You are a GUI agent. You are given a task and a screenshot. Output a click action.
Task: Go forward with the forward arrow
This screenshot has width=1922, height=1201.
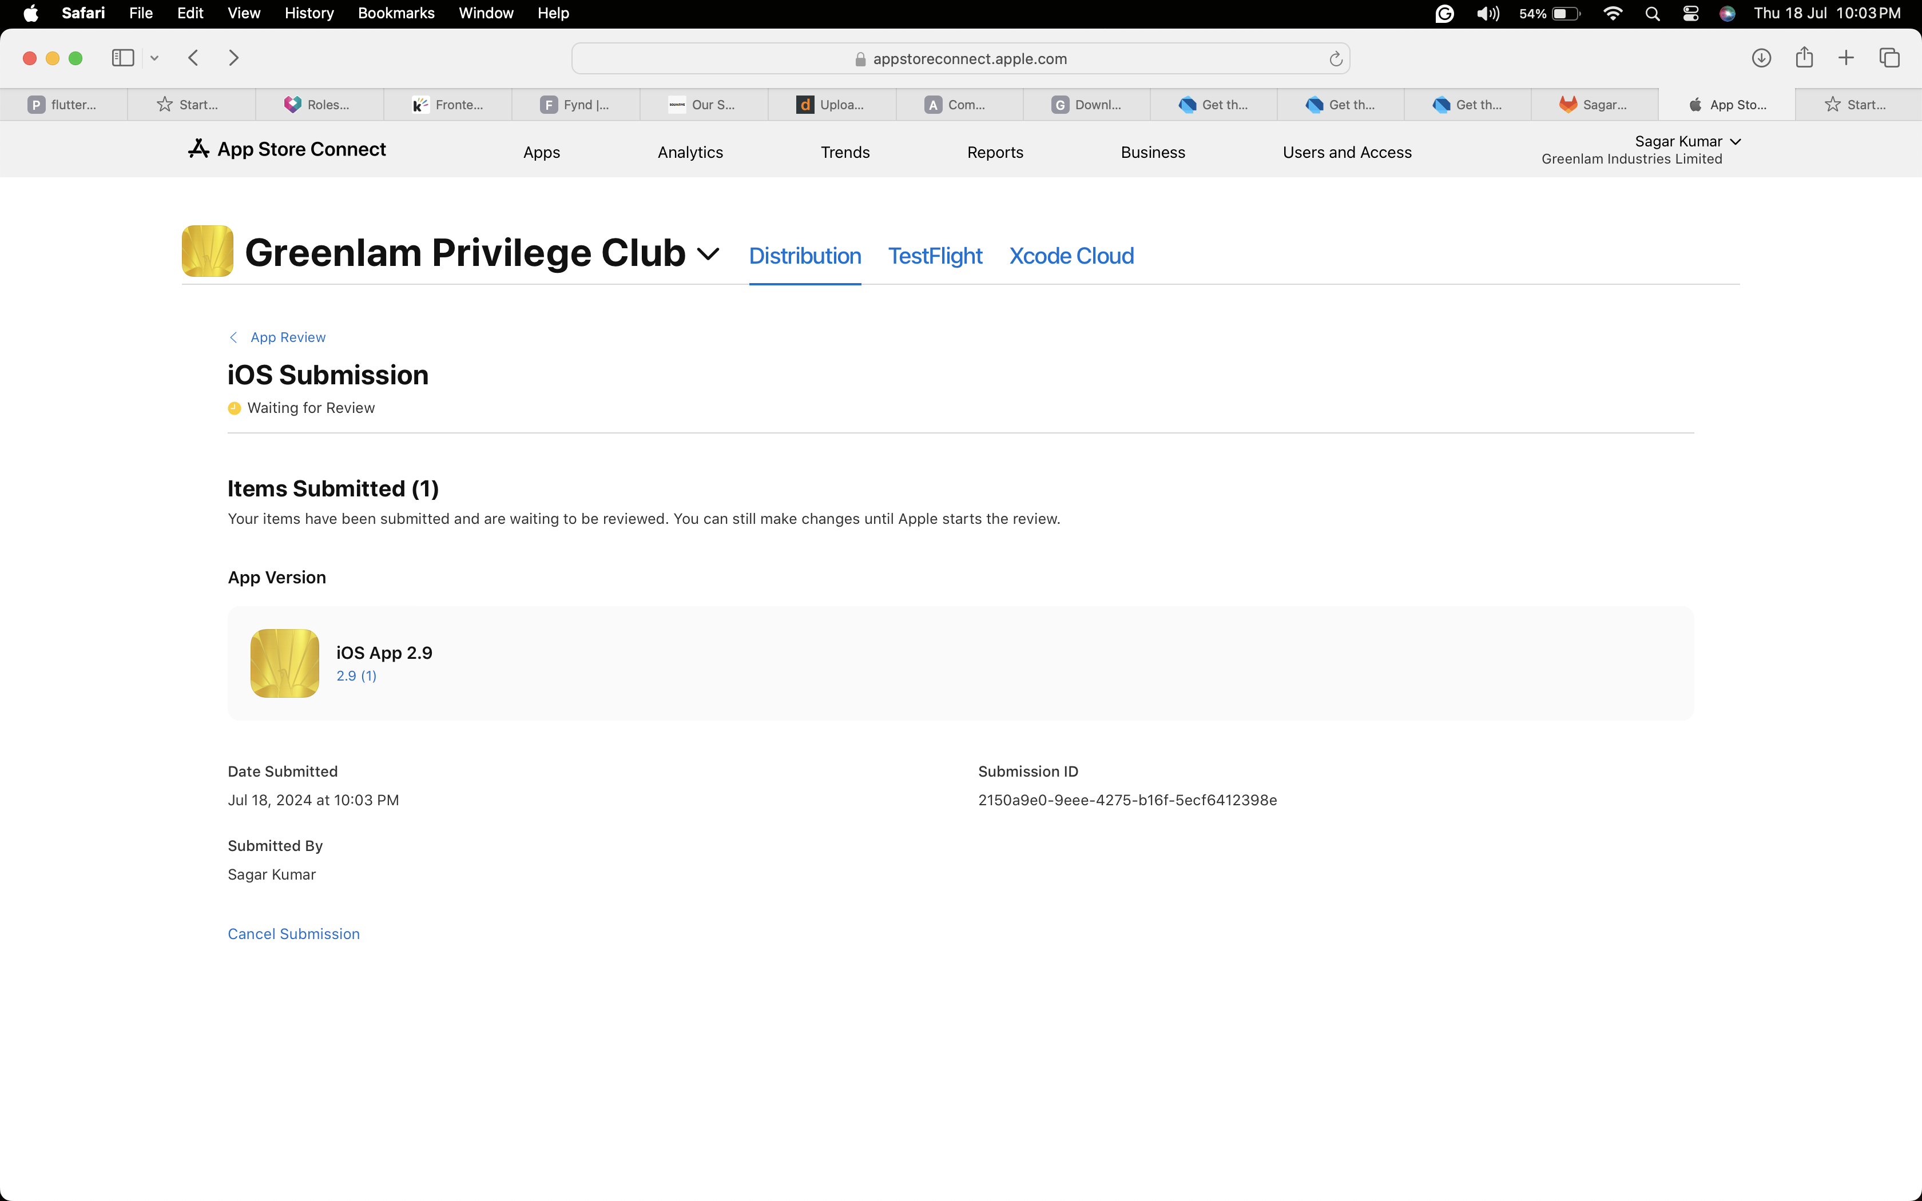[233, 58]
